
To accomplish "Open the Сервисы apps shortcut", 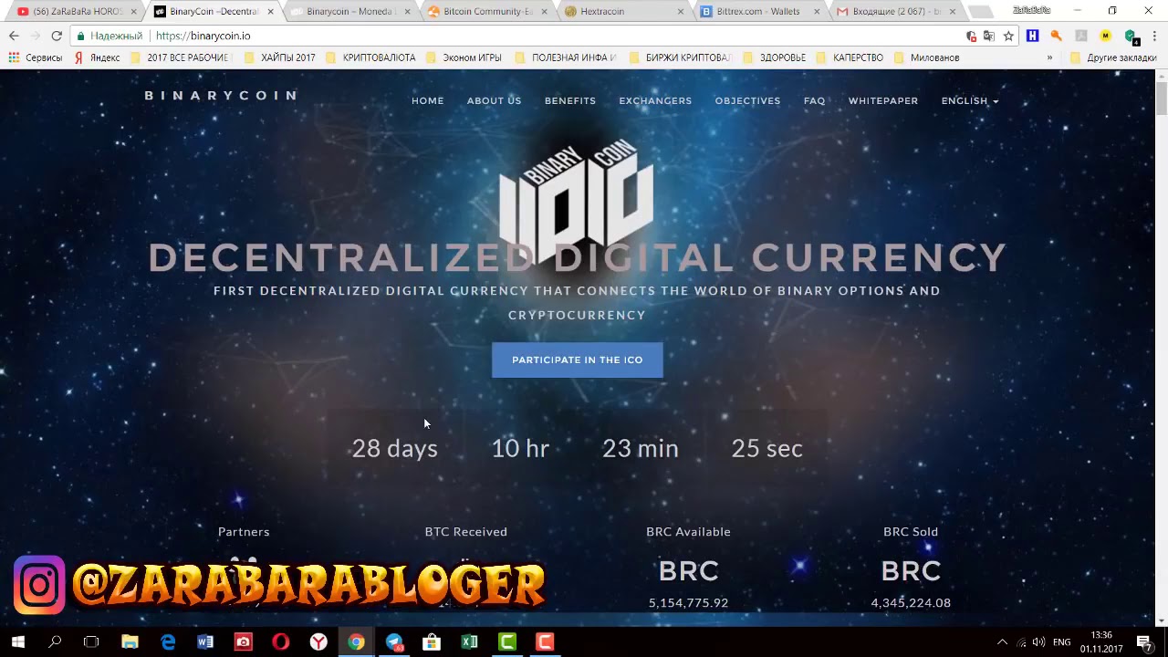I will pos(36,57).
